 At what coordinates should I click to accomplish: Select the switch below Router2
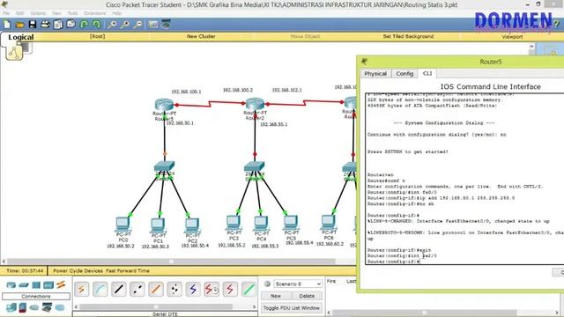click(255, 167)
